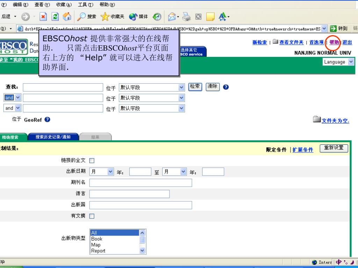
Task: Click the 文件夹为空 link
Action: (335, 120)
